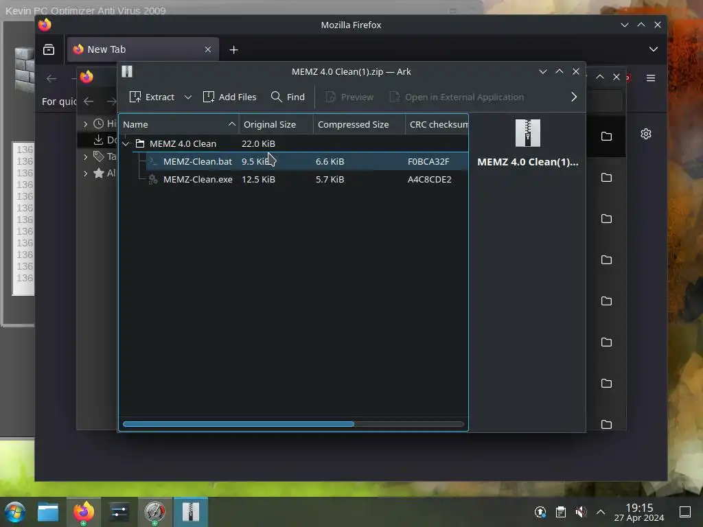The image size is (703, 527).
Task: Open the start menu on taskbar
Action: point(15,512)
